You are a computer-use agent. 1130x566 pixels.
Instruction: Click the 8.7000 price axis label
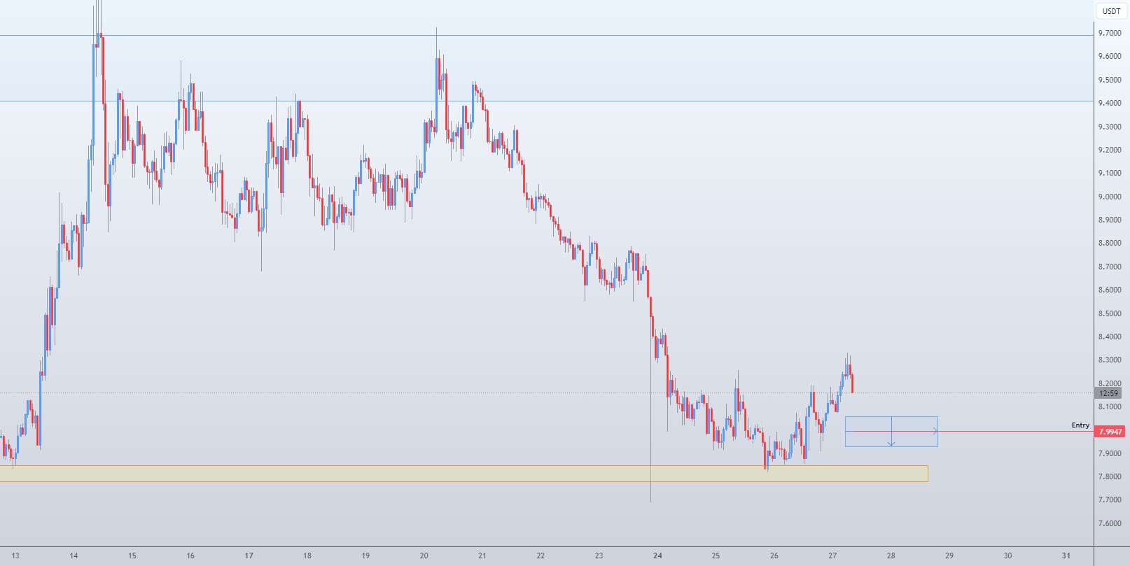click(1110, 267)
